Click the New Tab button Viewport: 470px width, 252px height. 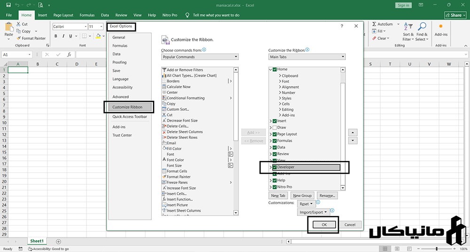[278, 196]
